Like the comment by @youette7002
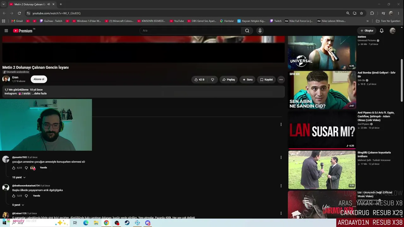Screen dimensions: 404x227 tap(14, 168)
